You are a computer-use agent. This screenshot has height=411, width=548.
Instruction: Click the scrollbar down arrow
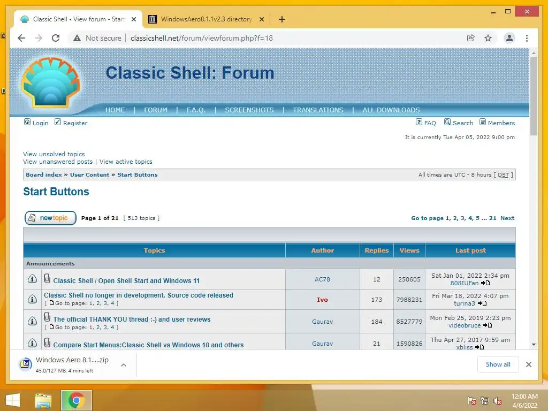point(534,345)
